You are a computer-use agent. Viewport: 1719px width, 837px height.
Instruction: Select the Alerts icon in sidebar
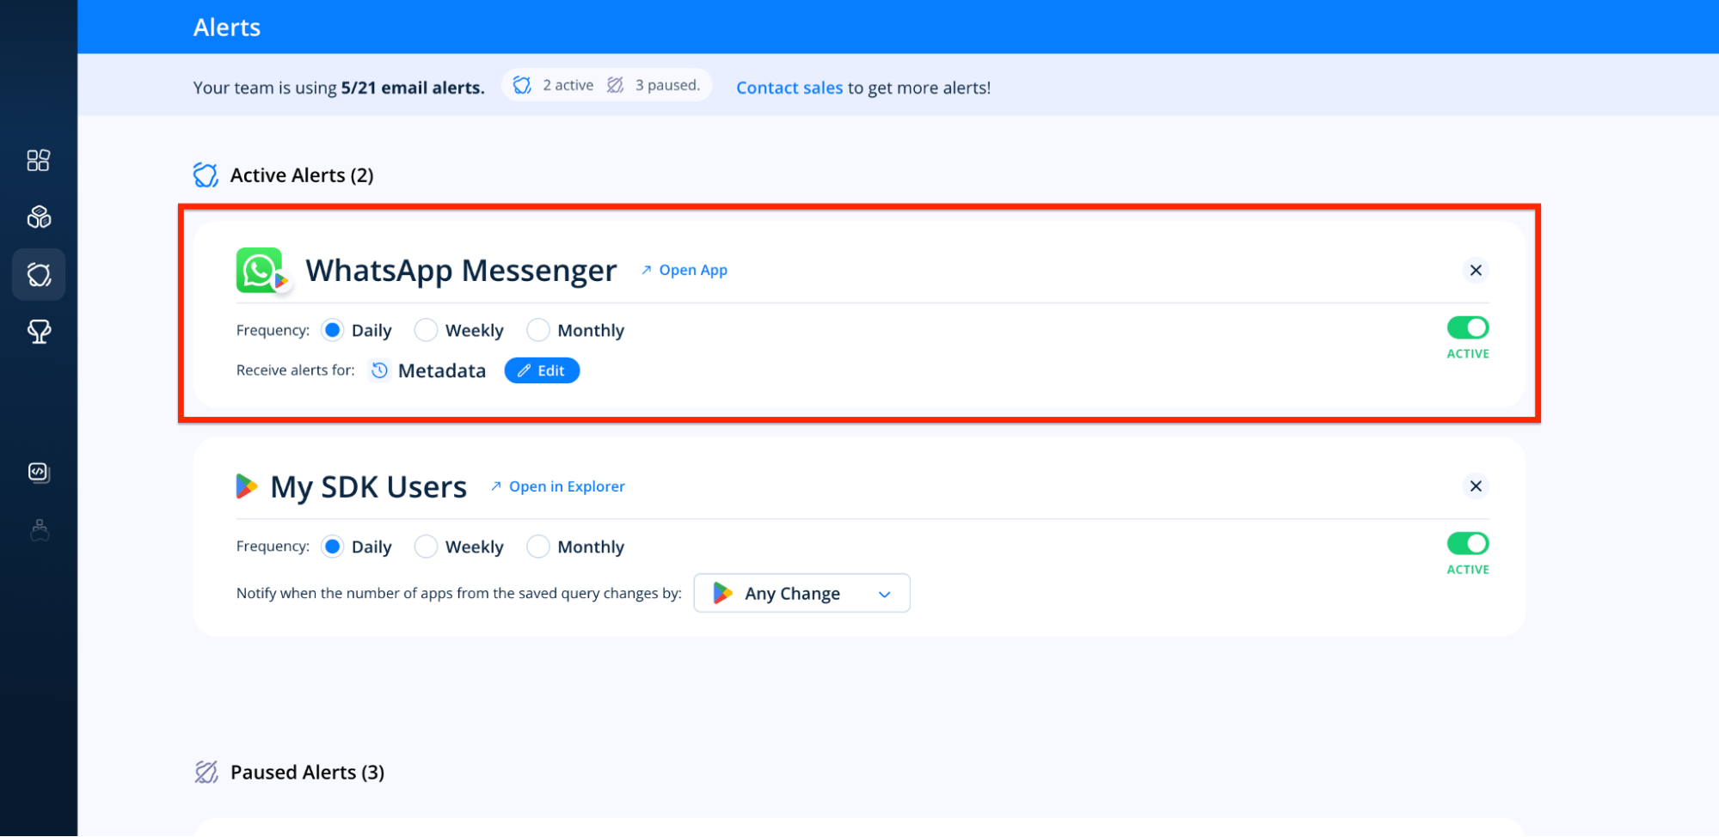pyautogui.click(x=39, y=275)
